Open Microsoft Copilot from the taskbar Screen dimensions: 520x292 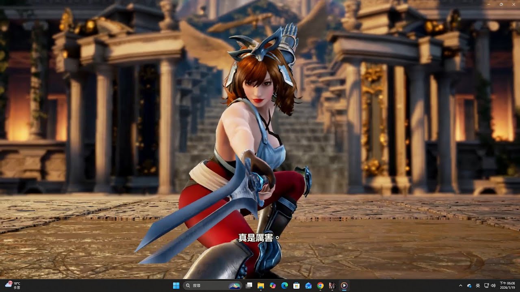(273, 286)
